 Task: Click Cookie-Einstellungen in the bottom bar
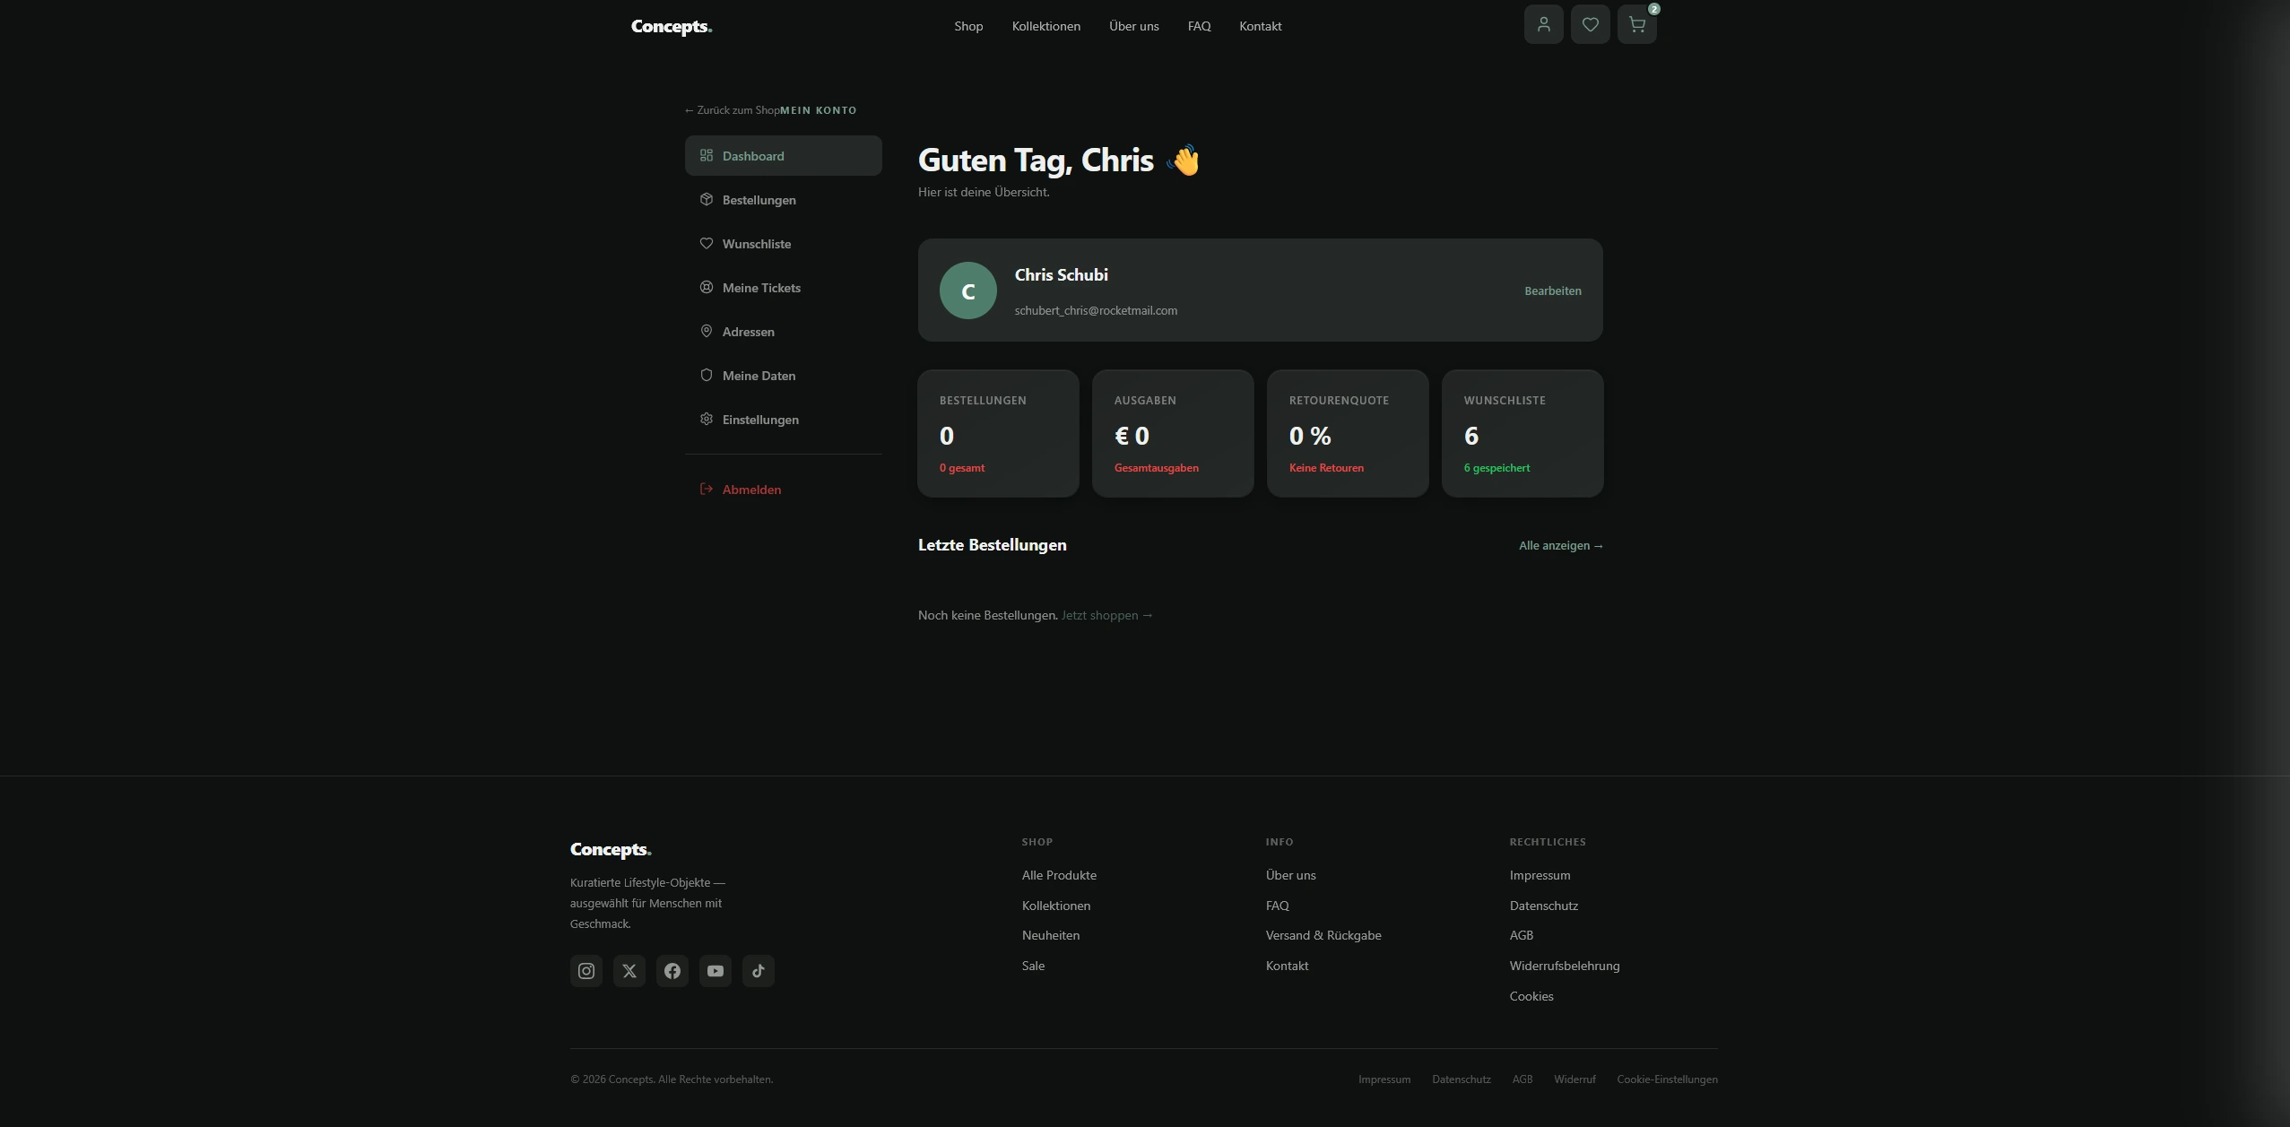coord(1668,1079)
